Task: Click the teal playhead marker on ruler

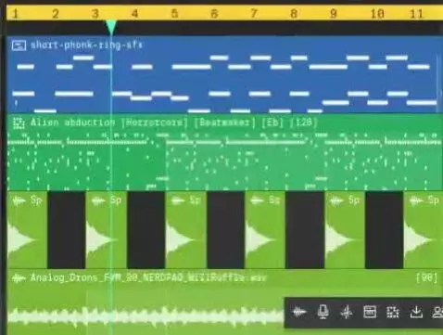Action: point(111,27)
